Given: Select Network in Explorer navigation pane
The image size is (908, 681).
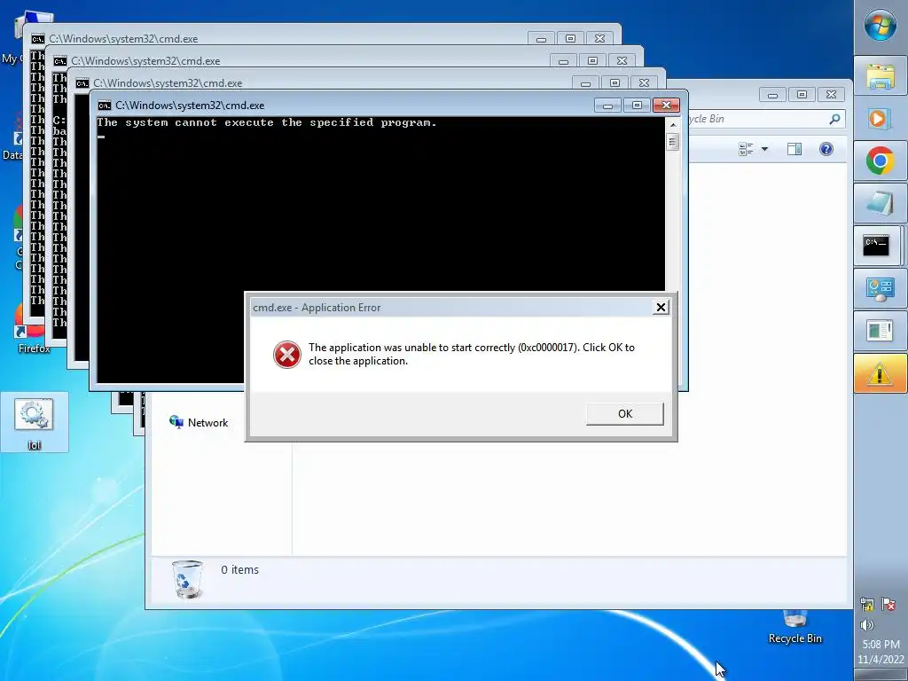Looking at the screenshot, I should [199, 423].
